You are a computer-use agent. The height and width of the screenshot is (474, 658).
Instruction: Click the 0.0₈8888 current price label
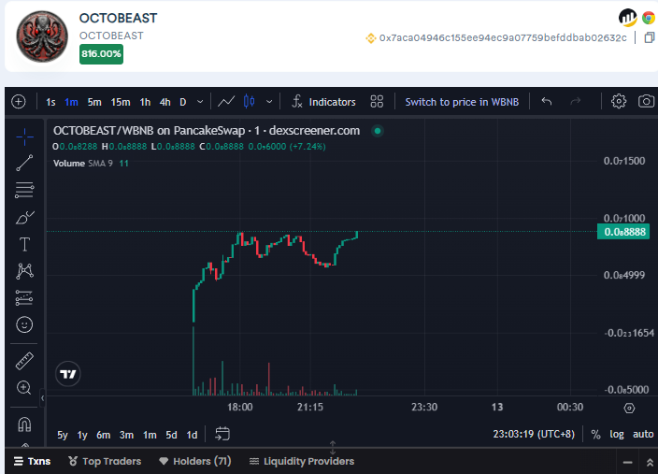pos(623,232)
